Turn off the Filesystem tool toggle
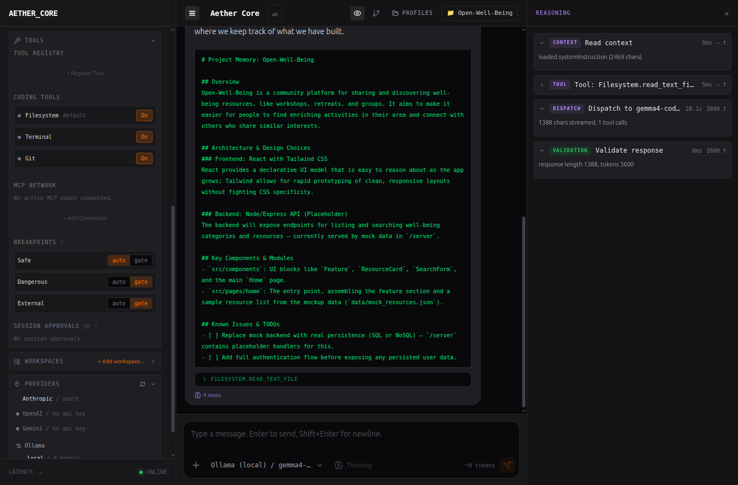This screenshot has width=738, height=485. [x=144, y=115]
